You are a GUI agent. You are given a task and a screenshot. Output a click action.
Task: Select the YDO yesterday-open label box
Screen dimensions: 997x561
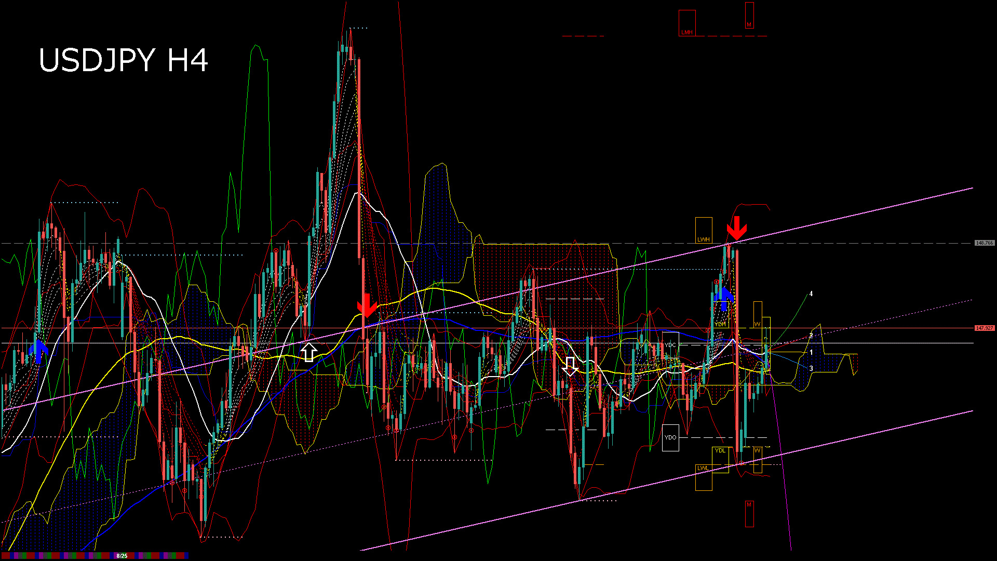670,438
